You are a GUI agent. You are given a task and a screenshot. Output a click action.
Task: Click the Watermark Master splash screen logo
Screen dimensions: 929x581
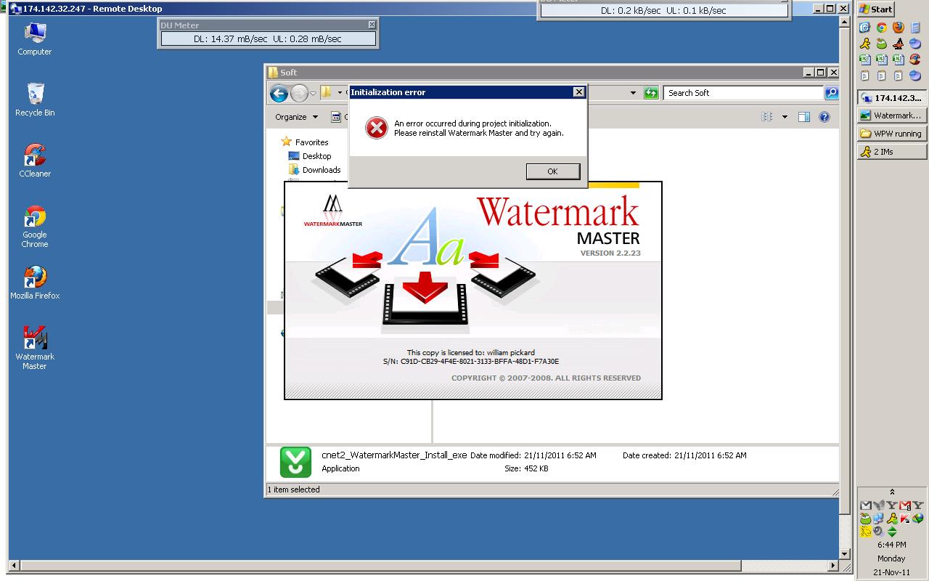click(x=332, y=211)
